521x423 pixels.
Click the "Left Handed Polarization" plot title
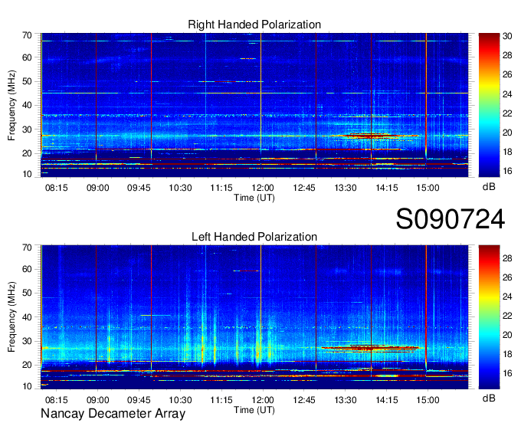point(254,237)
